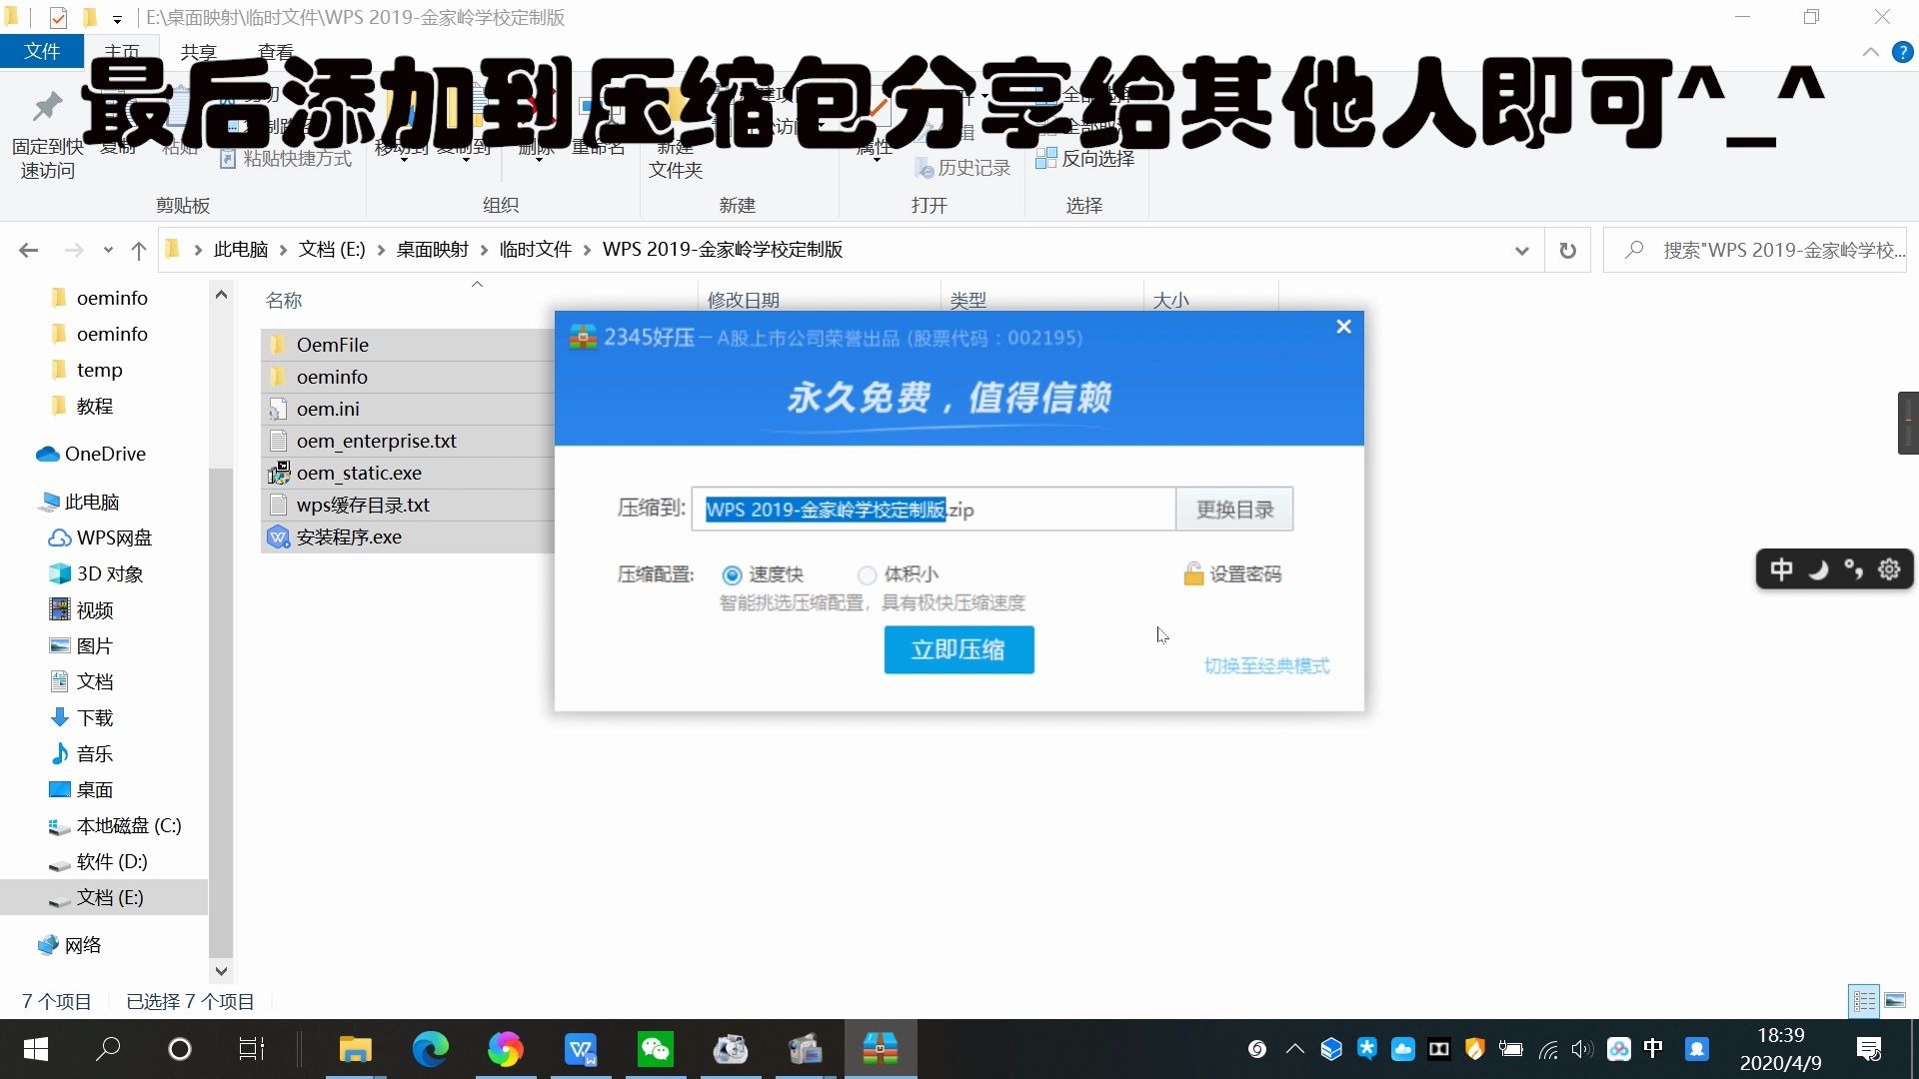Open 设置密码 password setting
1919x1079 pixels.
[1232, 574]
